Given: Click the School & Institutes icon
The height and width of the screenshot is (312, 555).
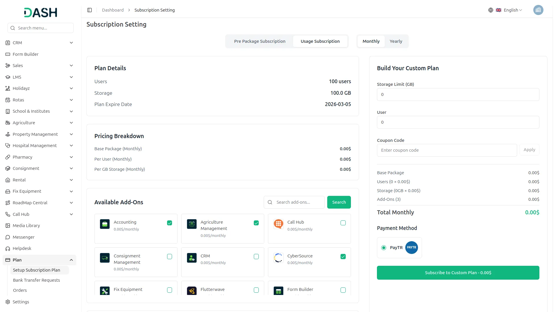Looking at the screenshot, I should tap(8, 111).
